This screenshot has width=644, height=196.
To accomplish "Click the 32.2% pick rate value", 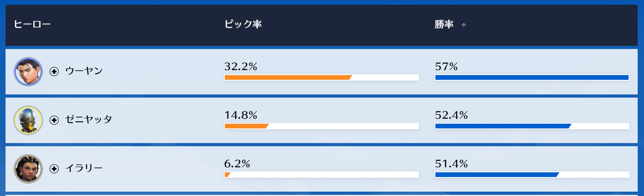I will 241,66.
